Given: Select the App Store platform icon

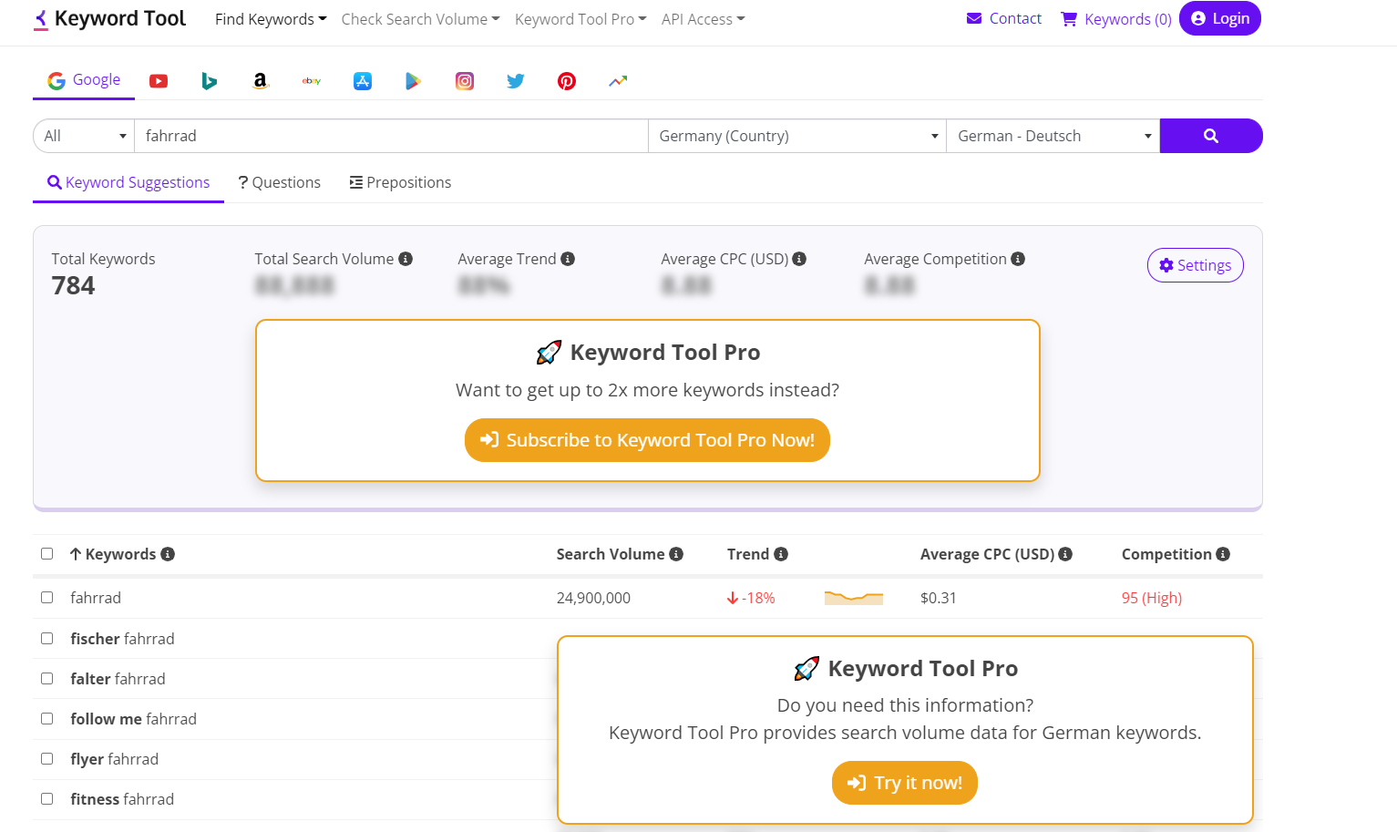Looking at the screenshot, I should [x=363, y=81].
